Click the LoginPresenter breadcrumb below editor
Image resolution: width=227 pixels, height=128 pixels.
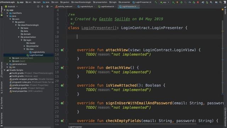[75, 127]
